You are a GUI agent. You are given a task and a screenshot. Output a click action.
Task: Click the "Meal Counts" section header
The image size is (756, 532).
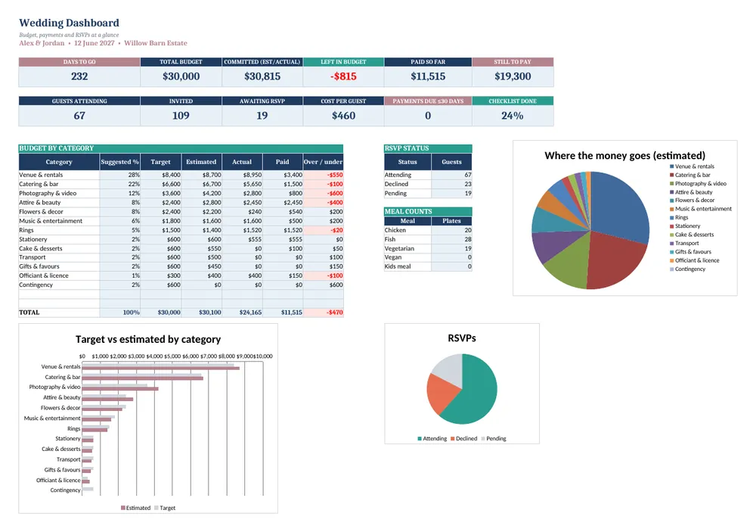(x=428, y=211)
